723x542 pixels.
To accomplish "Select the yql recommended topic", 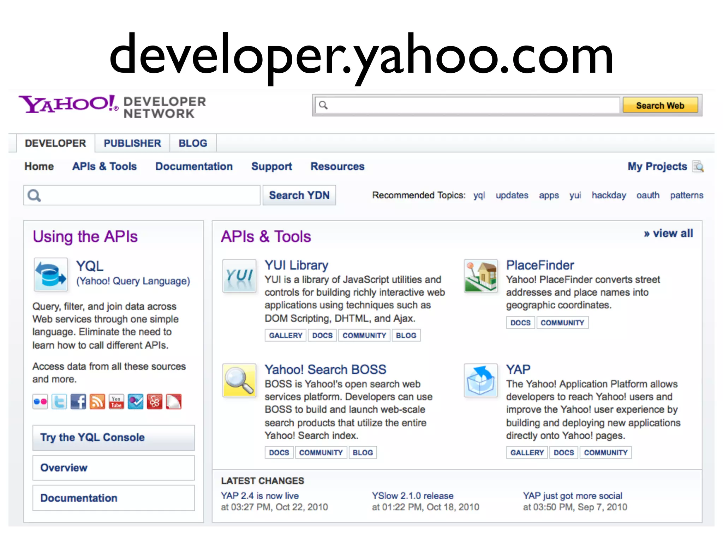I will 479,195.
